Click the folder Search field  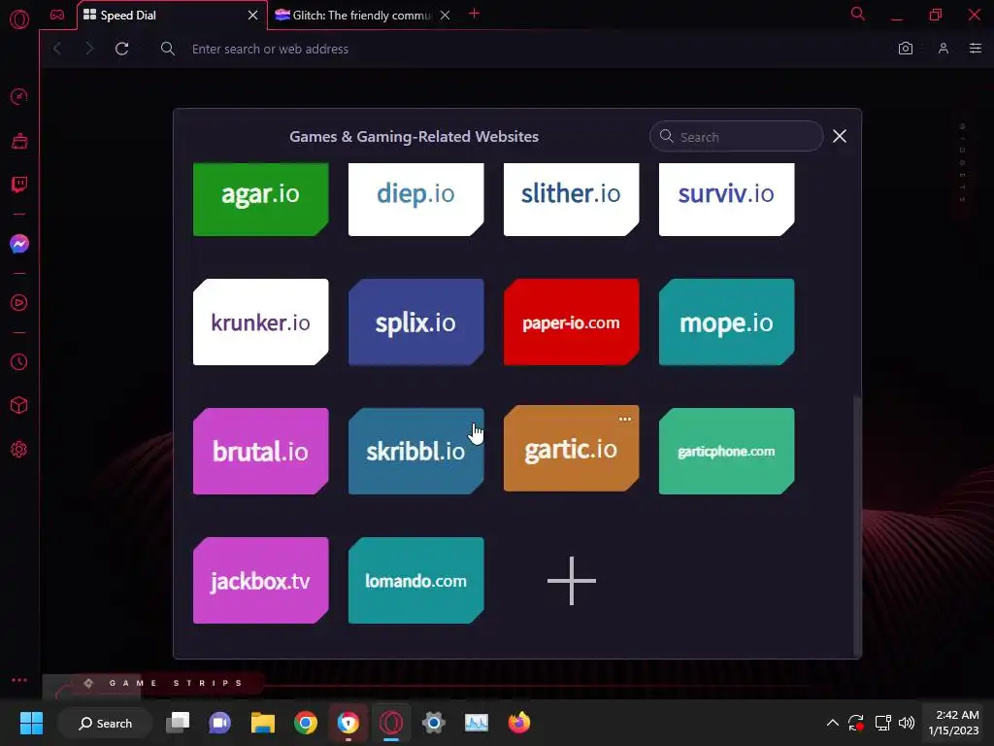(x=736, y=136)
